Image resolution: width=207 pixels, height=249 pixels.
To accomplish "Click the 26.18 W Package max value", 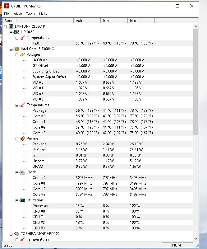I will click(x=136, y=144).
